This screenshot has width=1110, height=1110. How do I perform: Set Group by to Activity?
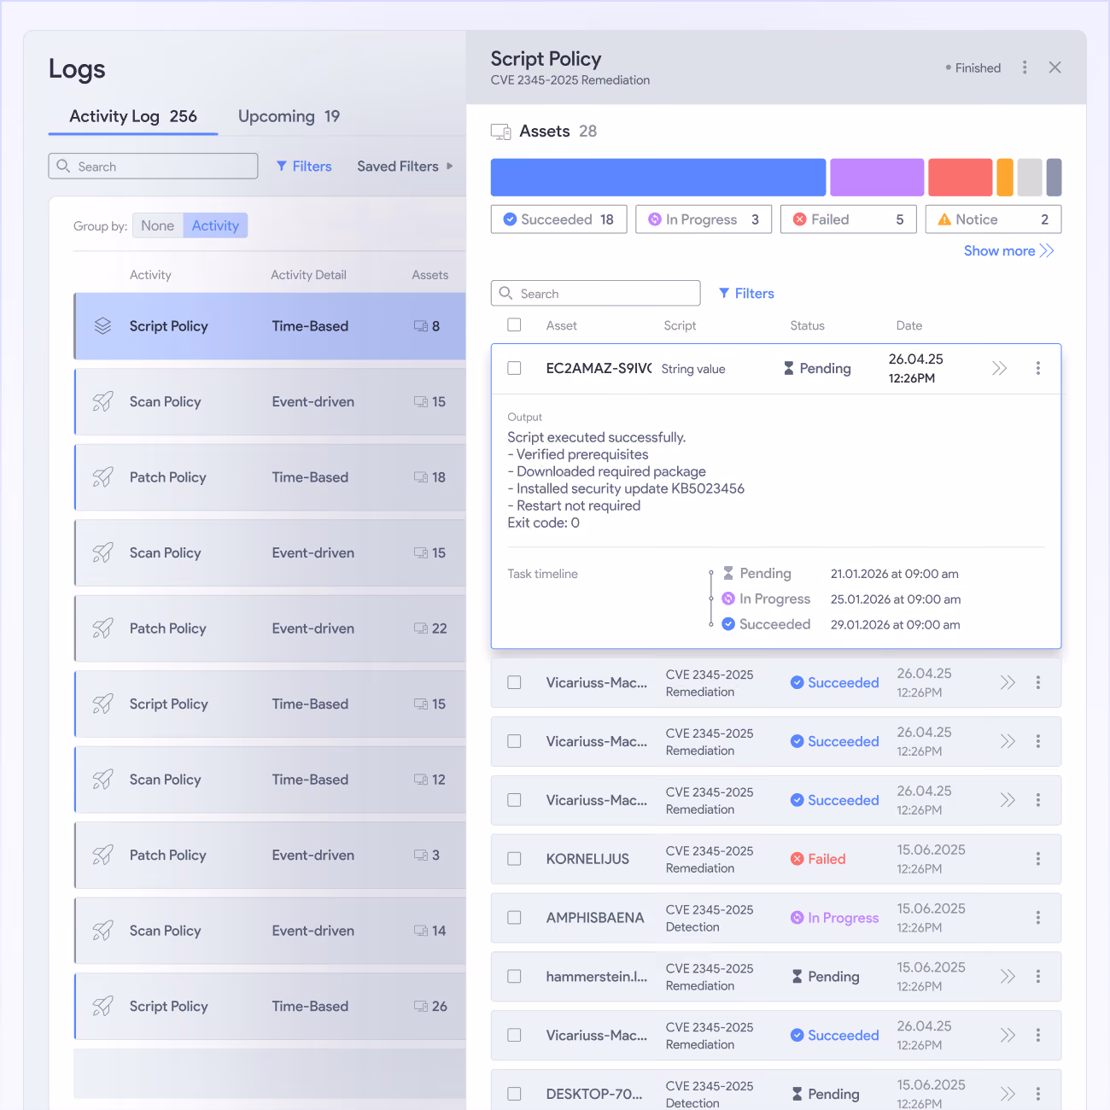[215, 225]
